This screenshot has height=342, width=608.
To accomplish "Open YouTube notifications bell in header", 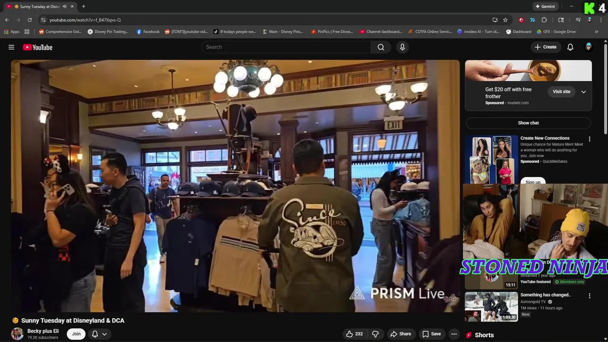I will 570,47.
